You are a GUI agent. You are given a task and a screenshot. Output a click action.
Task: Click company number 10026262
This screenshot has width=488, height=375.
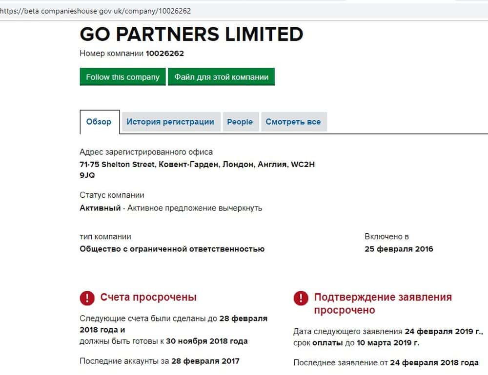pyautogui.click(x=165, y=54)
